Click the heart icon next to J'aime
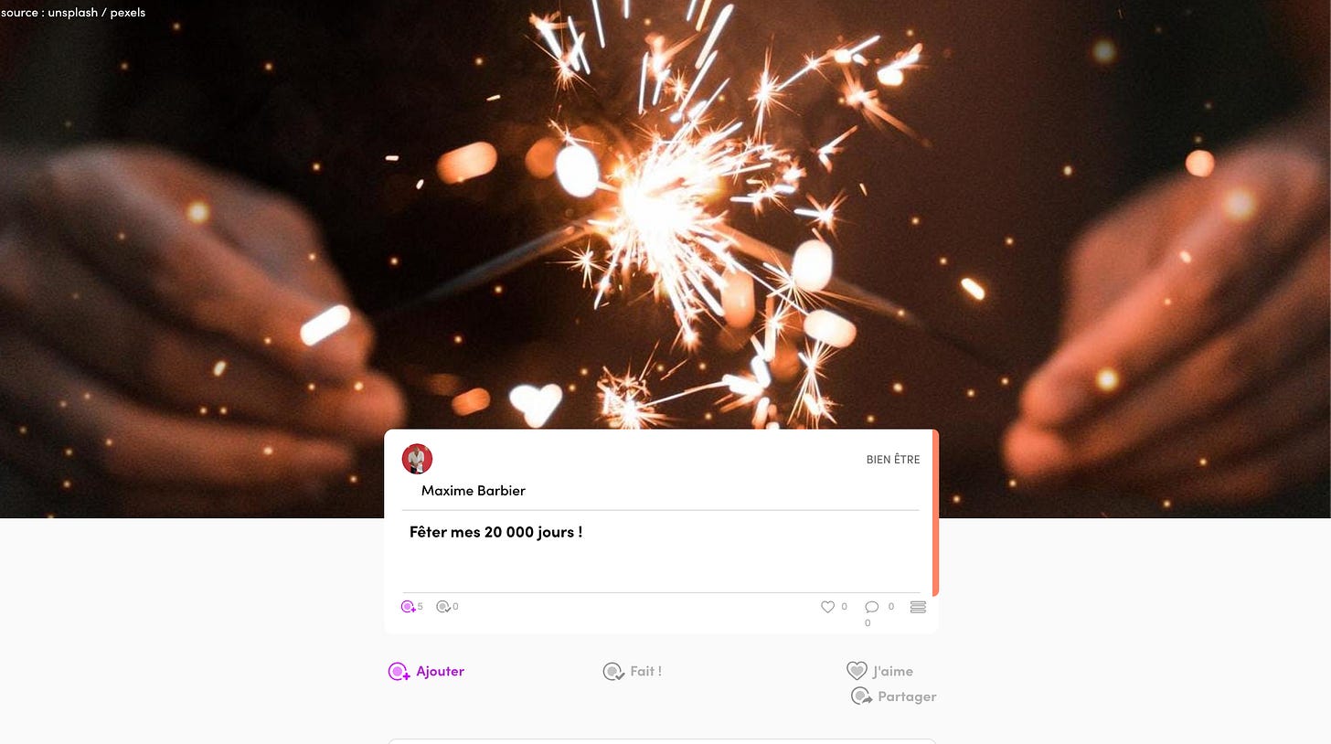The height and width of the screenshot is (744, 1331). [857, 671]
